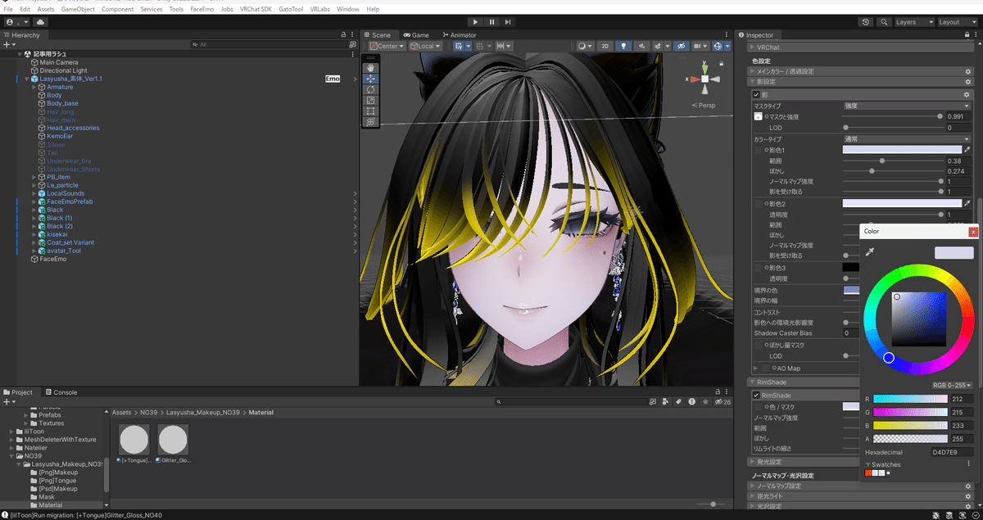Adjust the R channel slider in Color
The height and width of the screenshot is (520, 983).
[x=910, y=399]
